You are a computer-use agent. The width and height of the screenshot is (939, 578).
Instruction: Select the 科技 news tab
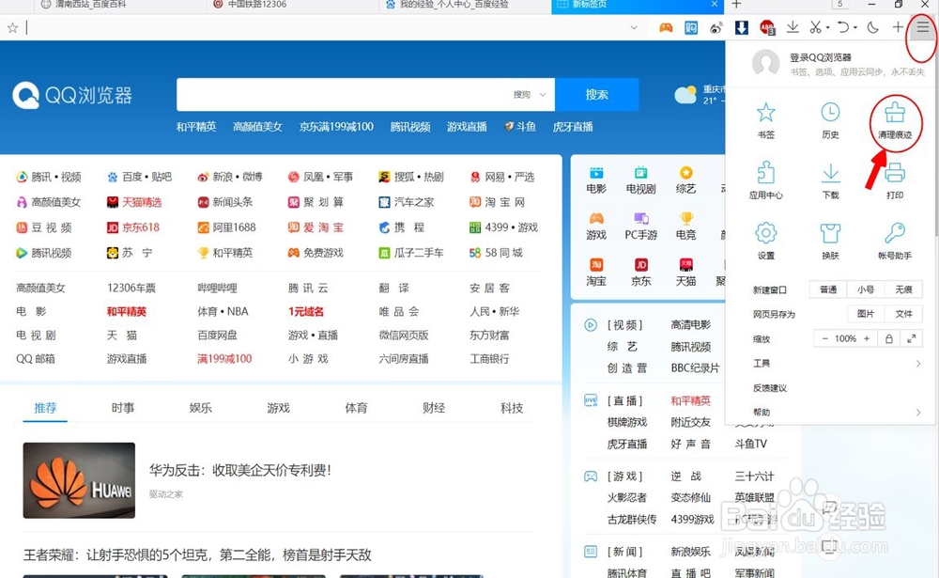[512, 408]
